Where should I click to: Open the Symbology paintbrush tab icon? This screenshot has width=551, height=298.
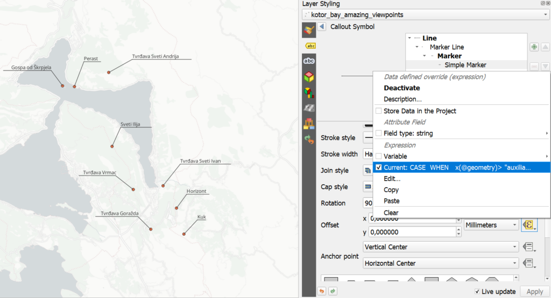point(309,31)
